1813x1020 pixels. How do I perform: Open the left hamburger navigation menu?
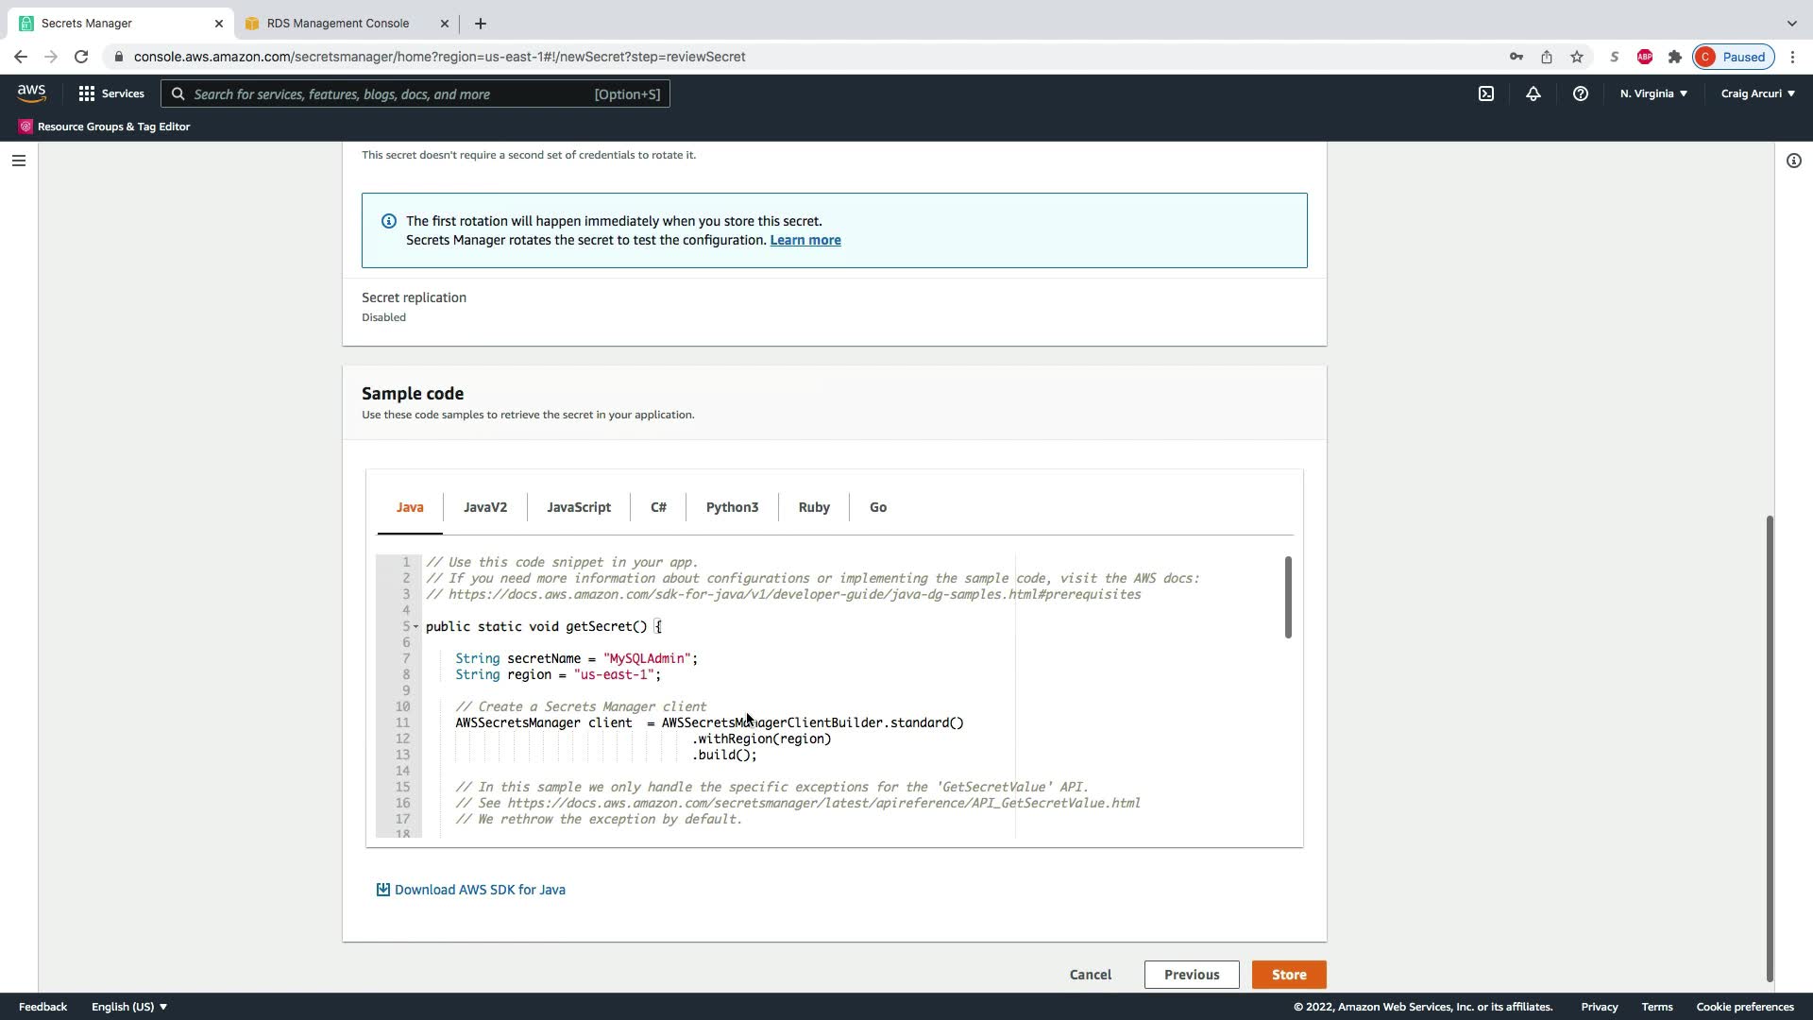click(x=18, y=161)
